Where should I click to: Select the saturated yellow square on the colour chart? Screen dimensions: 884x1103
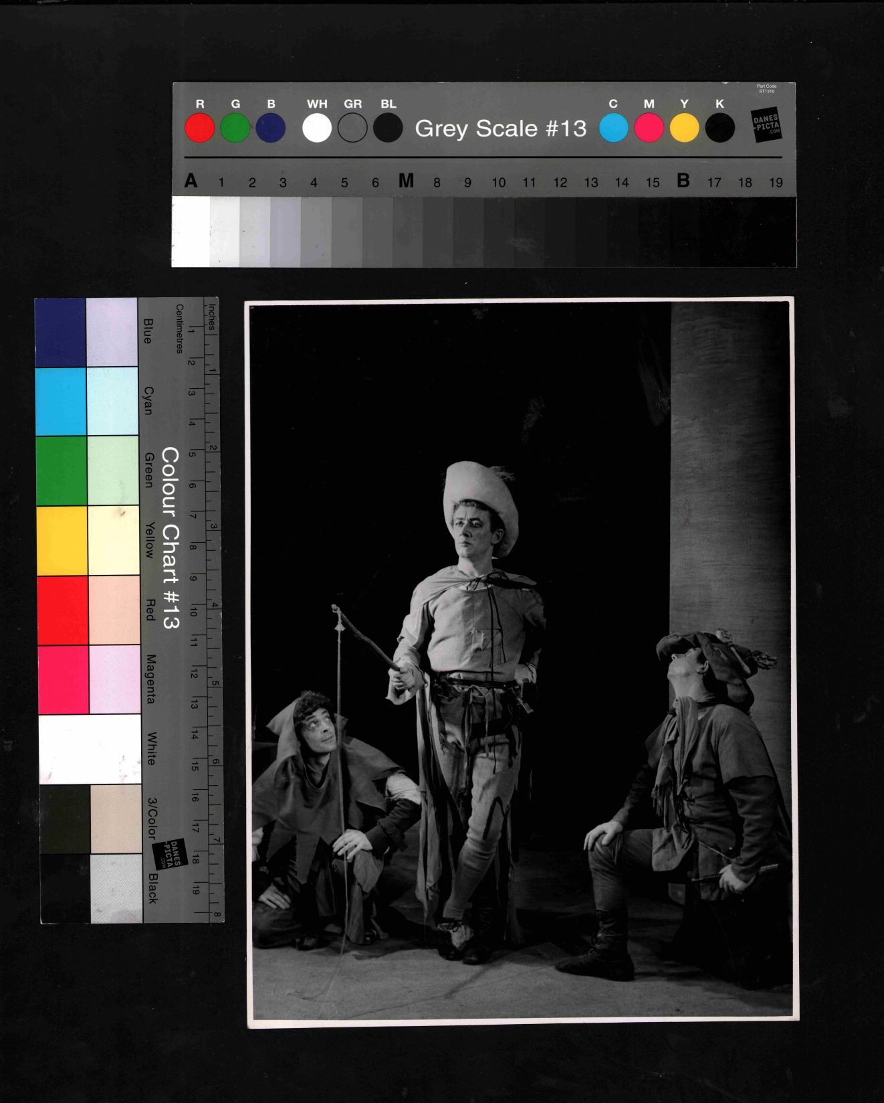tap(62, 540)
